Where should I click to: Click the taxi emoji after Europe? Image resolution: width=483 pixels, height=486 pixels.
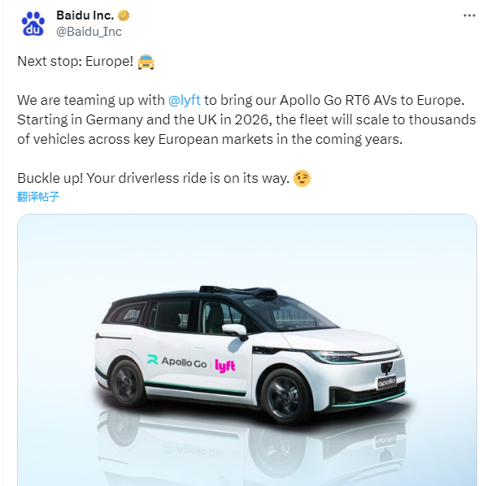(x=146, y=62)
